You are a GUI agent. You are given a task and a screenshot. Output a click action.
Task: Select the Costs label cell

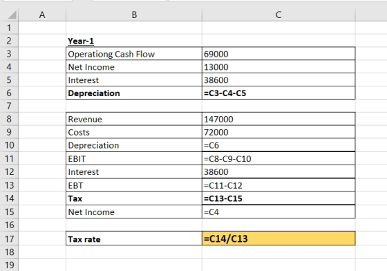[x=134, y=132]
